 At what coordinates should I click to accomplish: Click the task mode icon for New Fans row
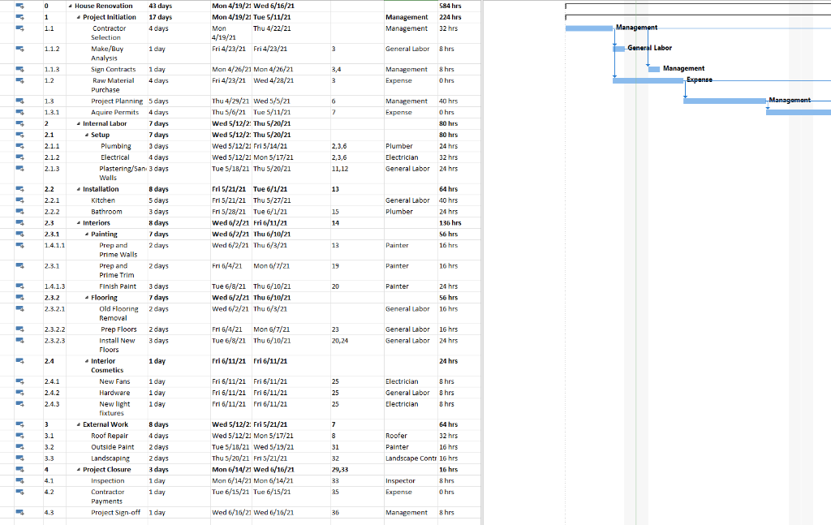[19, 381]
